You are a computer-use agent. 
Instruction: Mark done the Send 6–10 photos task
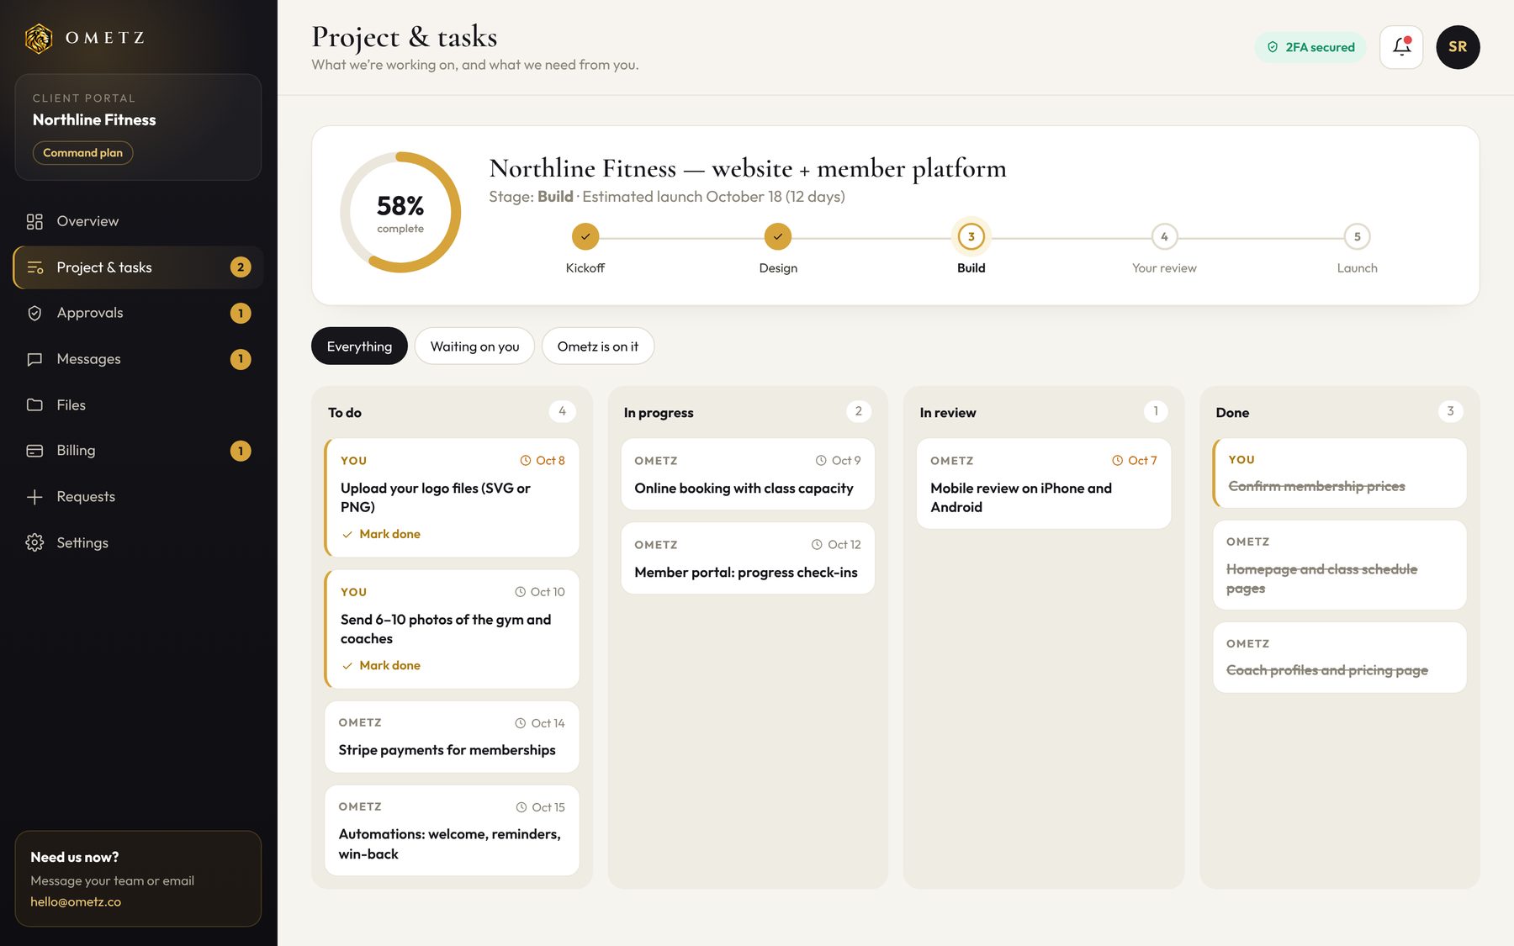[x=381, y=665]
